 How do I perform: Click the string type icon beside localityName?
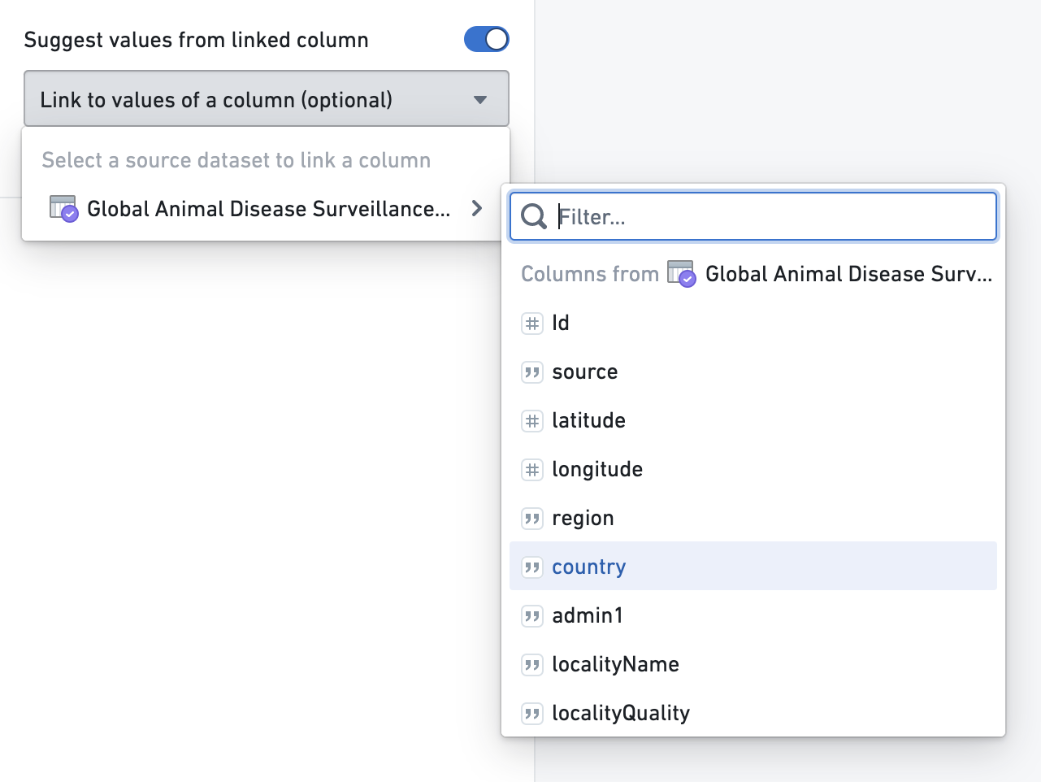click(532, 665)
